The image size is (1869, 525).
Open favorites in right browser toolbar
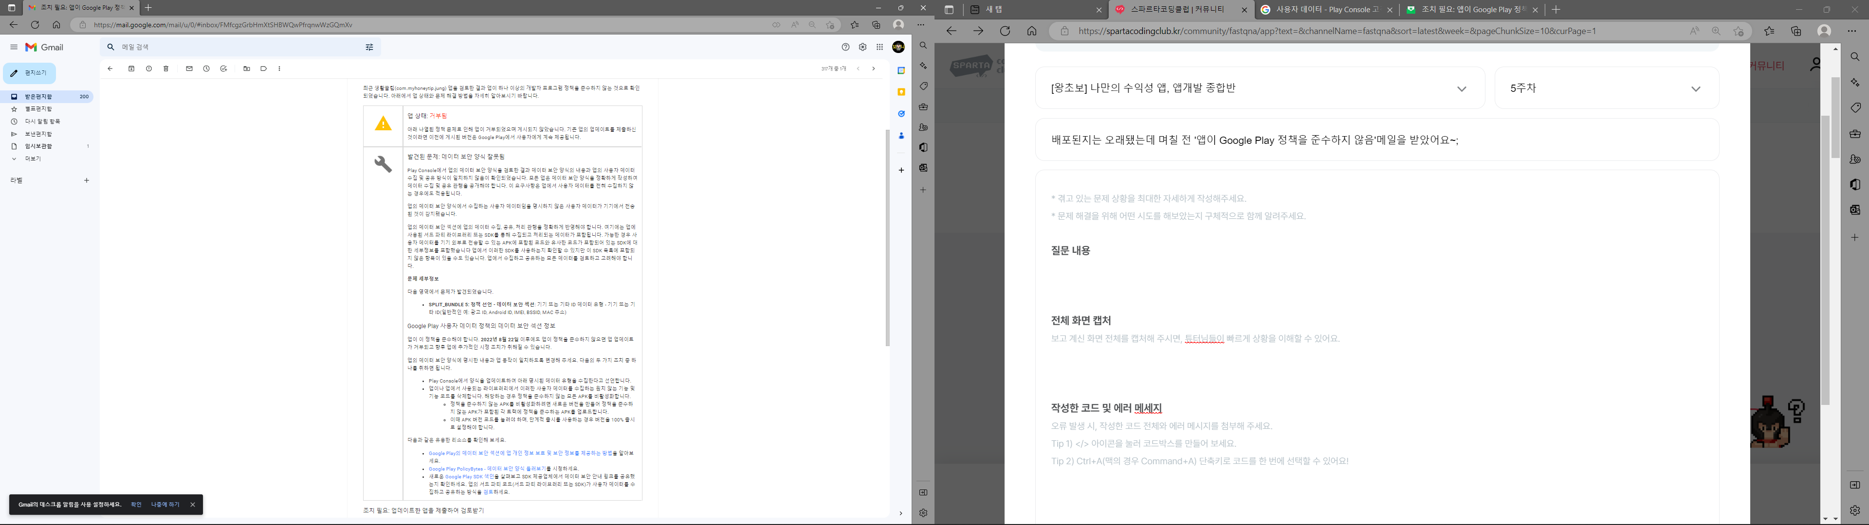coord(1770,31)
